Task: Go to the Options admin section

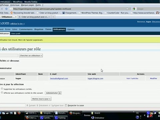Action: click(x=71, y=29)
